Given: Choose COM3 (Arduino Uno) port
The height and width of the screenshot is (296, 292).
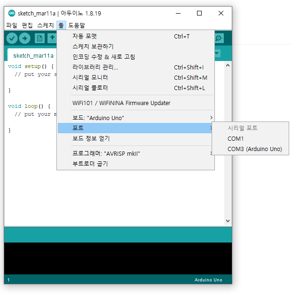Looking at the screenshot, I should (250, 149).
